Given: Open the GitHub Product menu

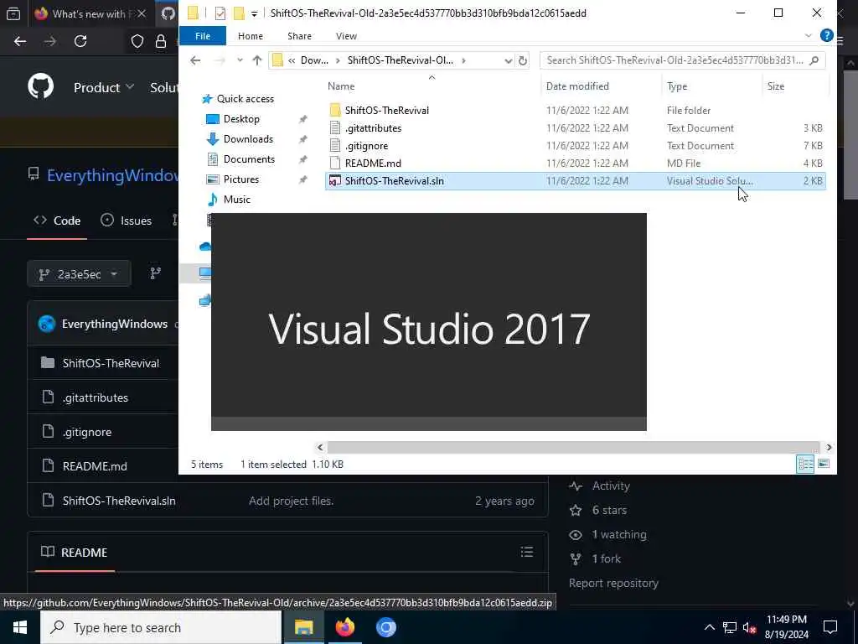Looking at the screenshot, I should (103, 87).
